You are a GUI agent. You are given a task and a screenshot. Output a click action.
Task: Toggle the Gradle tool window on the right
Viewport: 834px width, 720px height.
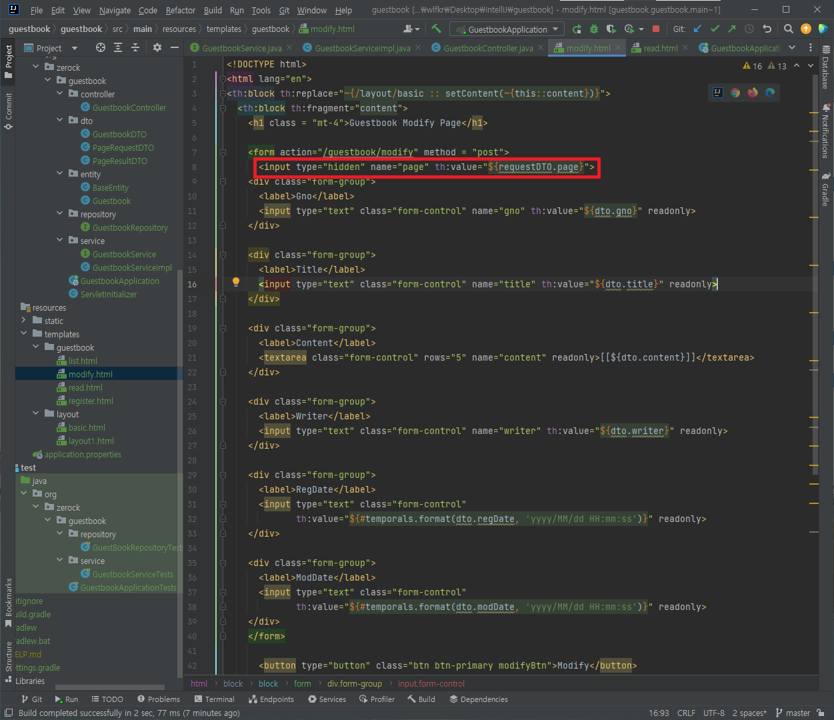pos(825,189)
